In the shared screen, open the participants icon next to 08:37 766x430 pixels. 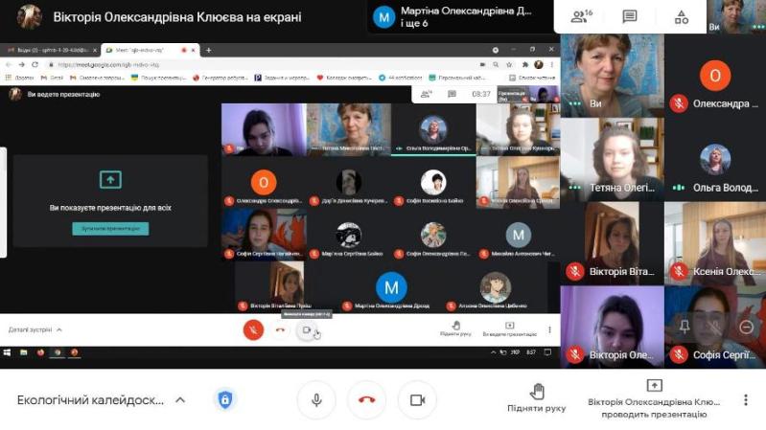[x=426, y=94]
